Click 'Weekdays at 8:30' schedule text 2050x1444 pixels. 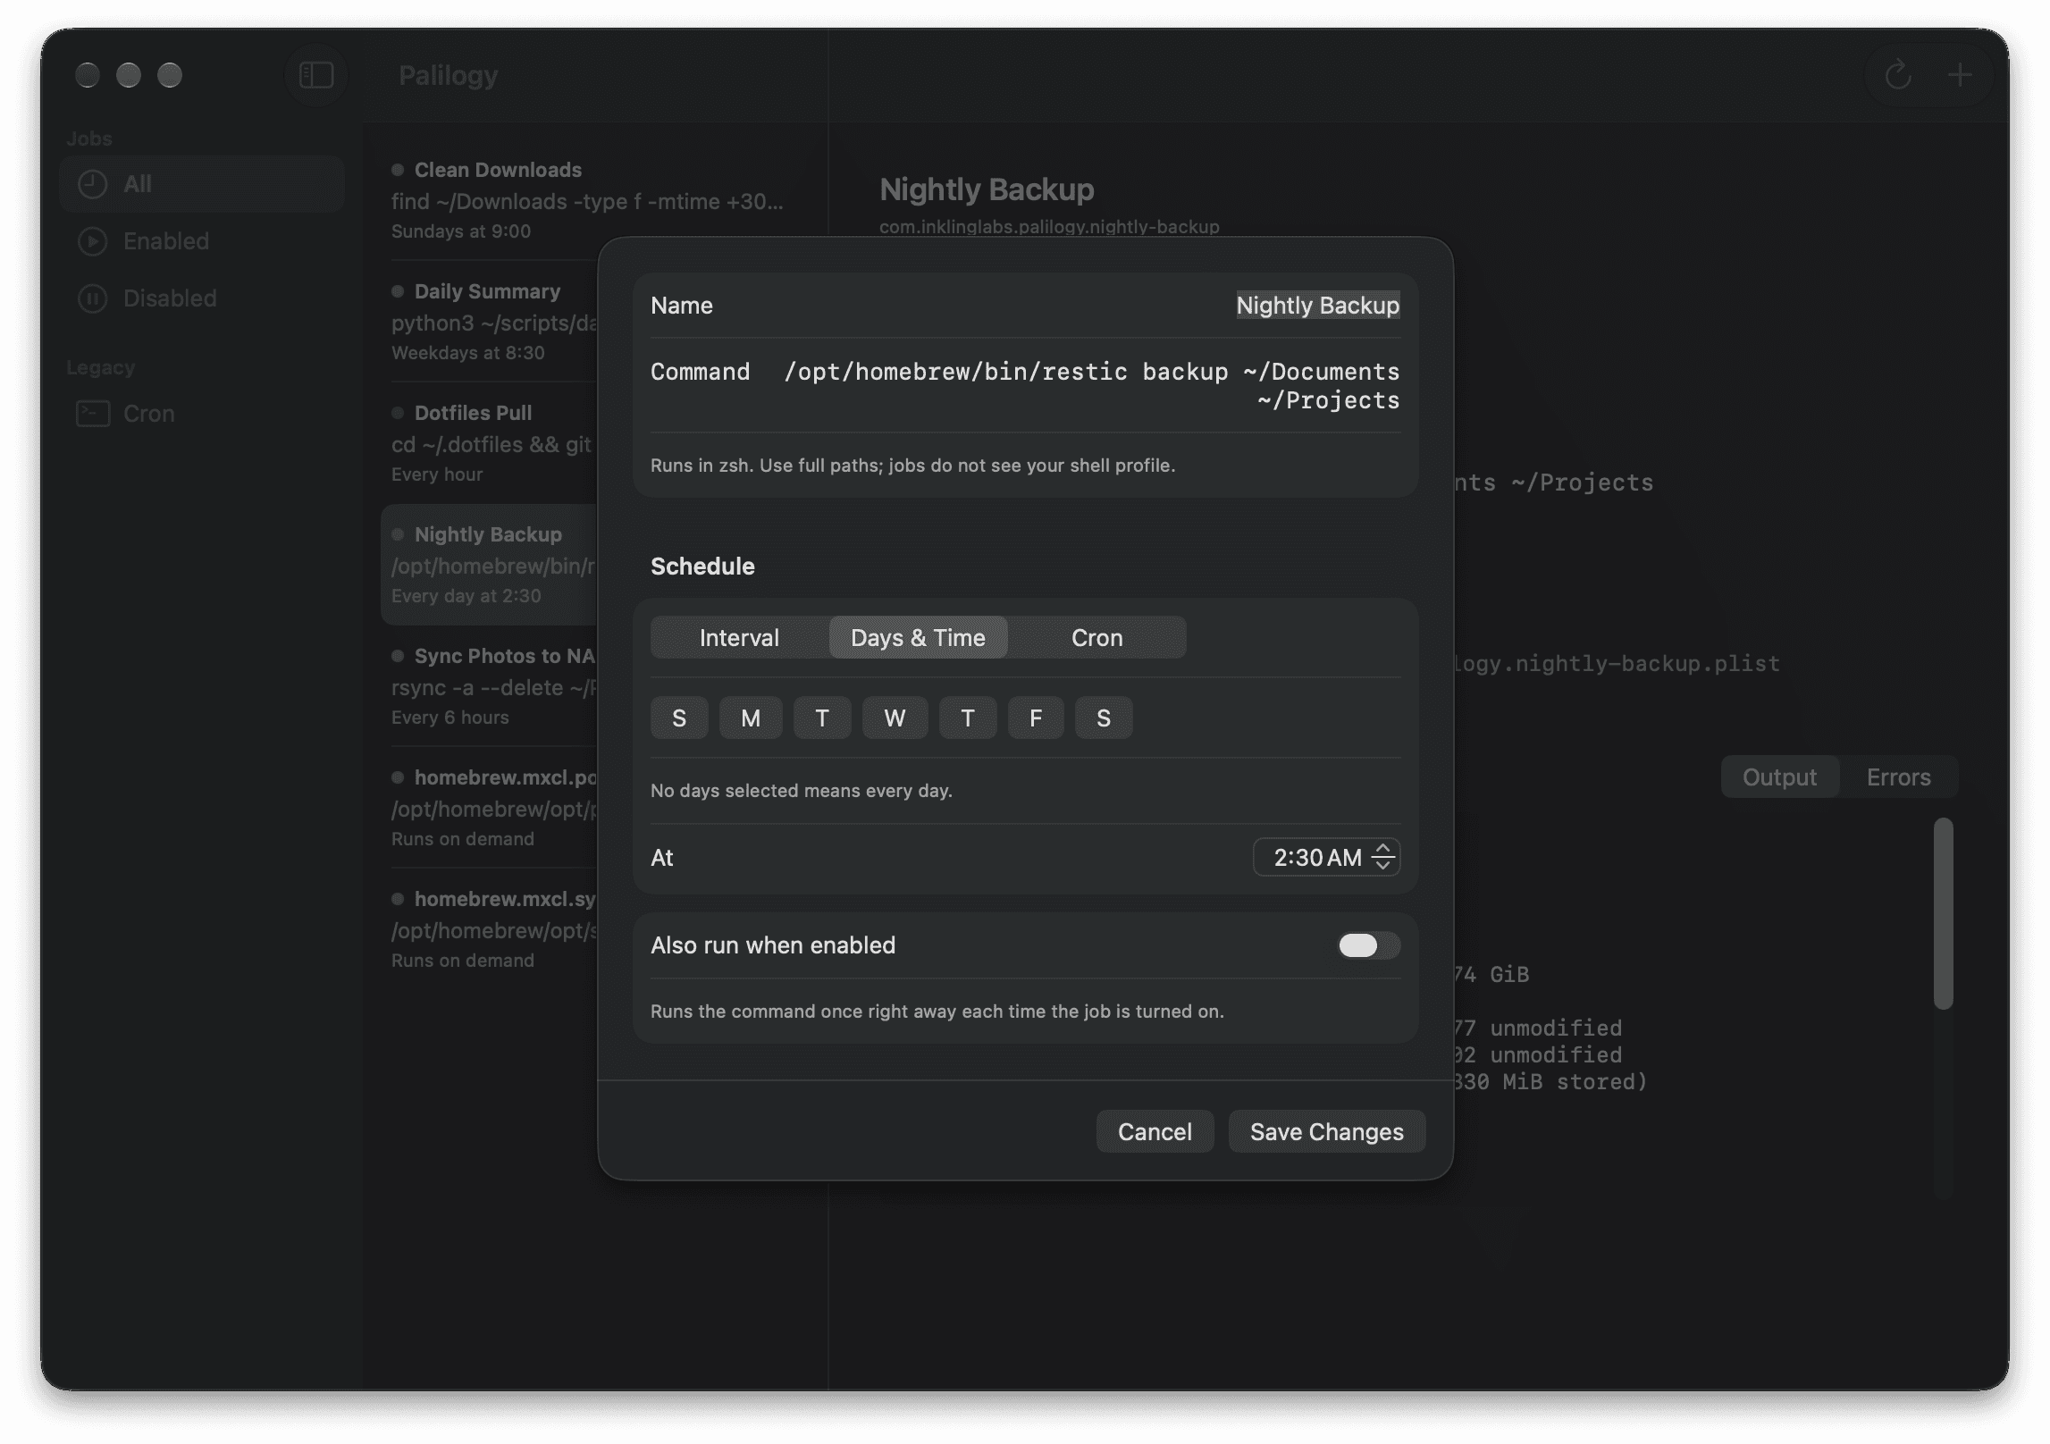[467, 353]
